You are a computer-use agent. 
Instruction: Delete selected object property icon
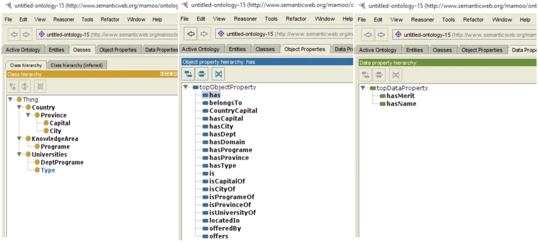point(219,74)
